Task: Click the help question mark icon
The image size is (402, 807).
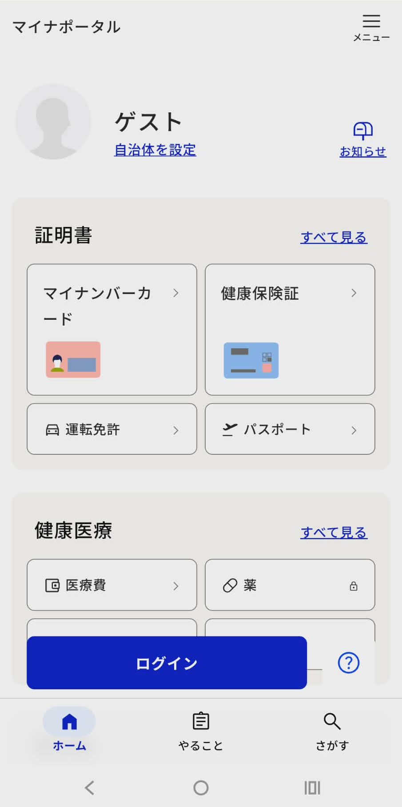Action: coord(349,663)
